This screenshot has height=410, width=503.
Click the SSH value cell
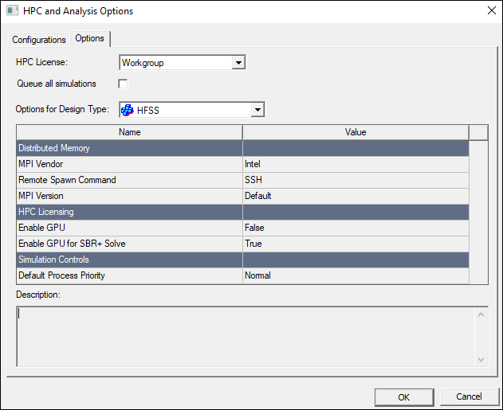coord(356,180)
